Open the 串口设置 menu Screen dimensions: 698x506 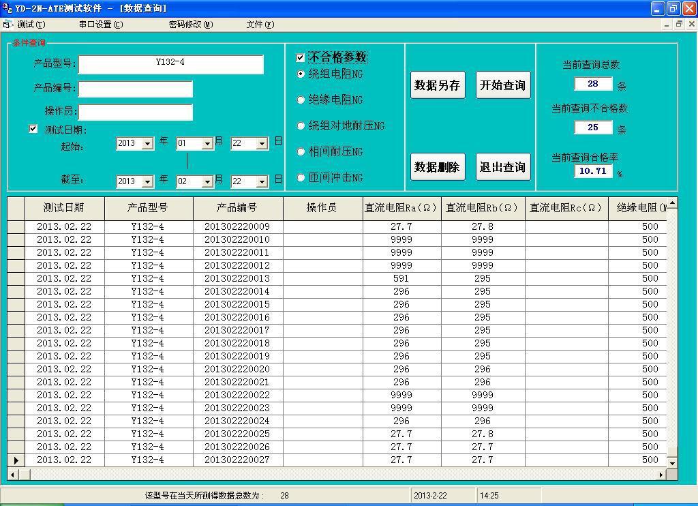pos(101,25)
